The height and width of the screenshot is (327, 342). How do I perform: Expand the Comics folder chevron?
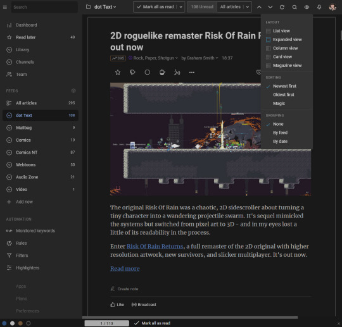click(x=9, y=140)
